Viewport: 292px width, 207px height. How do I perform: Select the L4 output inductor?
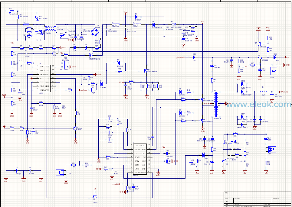coord(264,91)
